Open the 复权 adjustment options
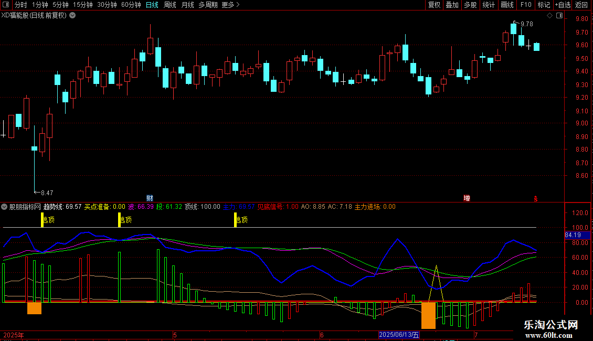The height and width of the screenshot is (341, 593). [x=434, y=5]
